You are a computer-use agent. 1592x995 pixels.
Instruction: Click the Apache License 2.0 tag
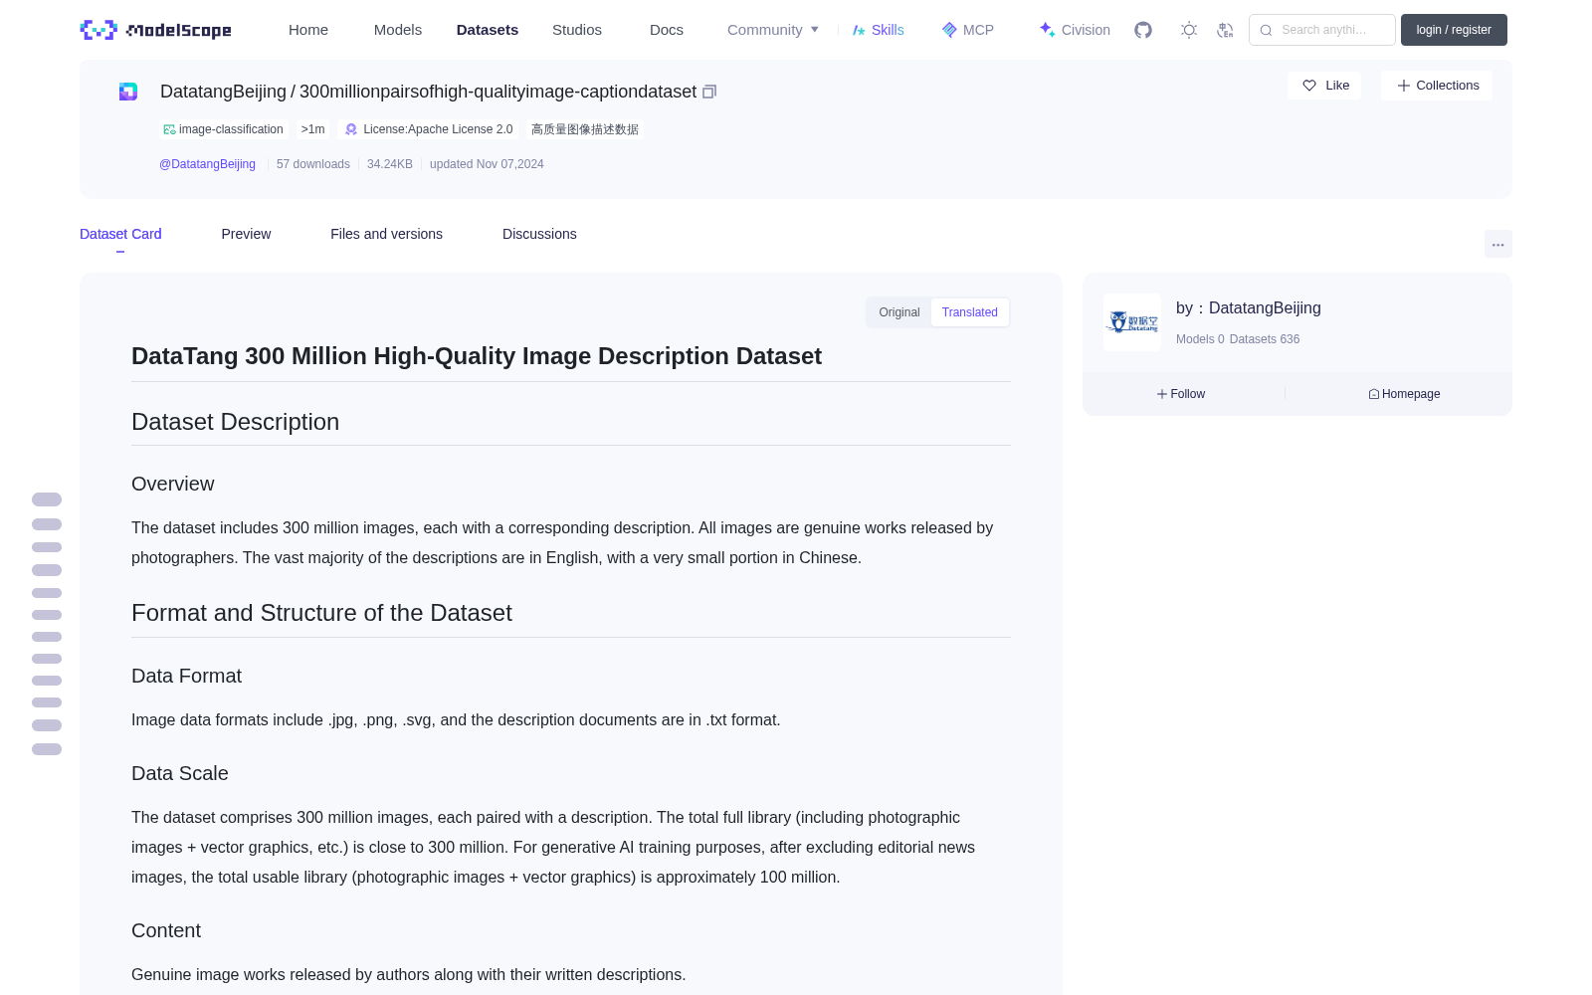pyautogui.click(x=428, y=129)
